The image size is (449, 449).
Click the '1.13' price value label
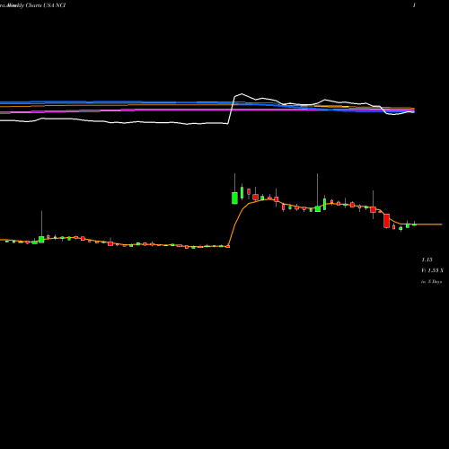point(427,260)
